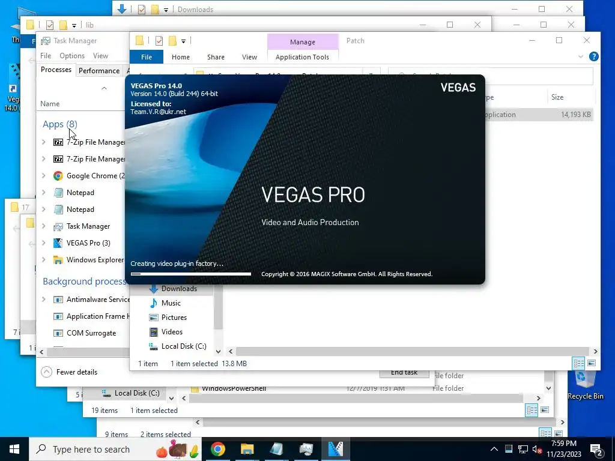Open the Windows Start menu
Viewport: 615px width, 461px height.
pos(14,449)
